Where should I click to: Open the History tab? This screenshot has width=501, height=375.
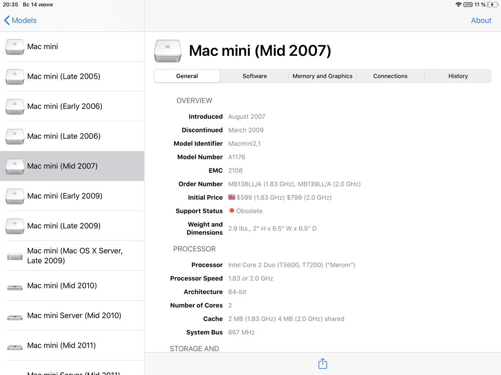pos(458,76)
